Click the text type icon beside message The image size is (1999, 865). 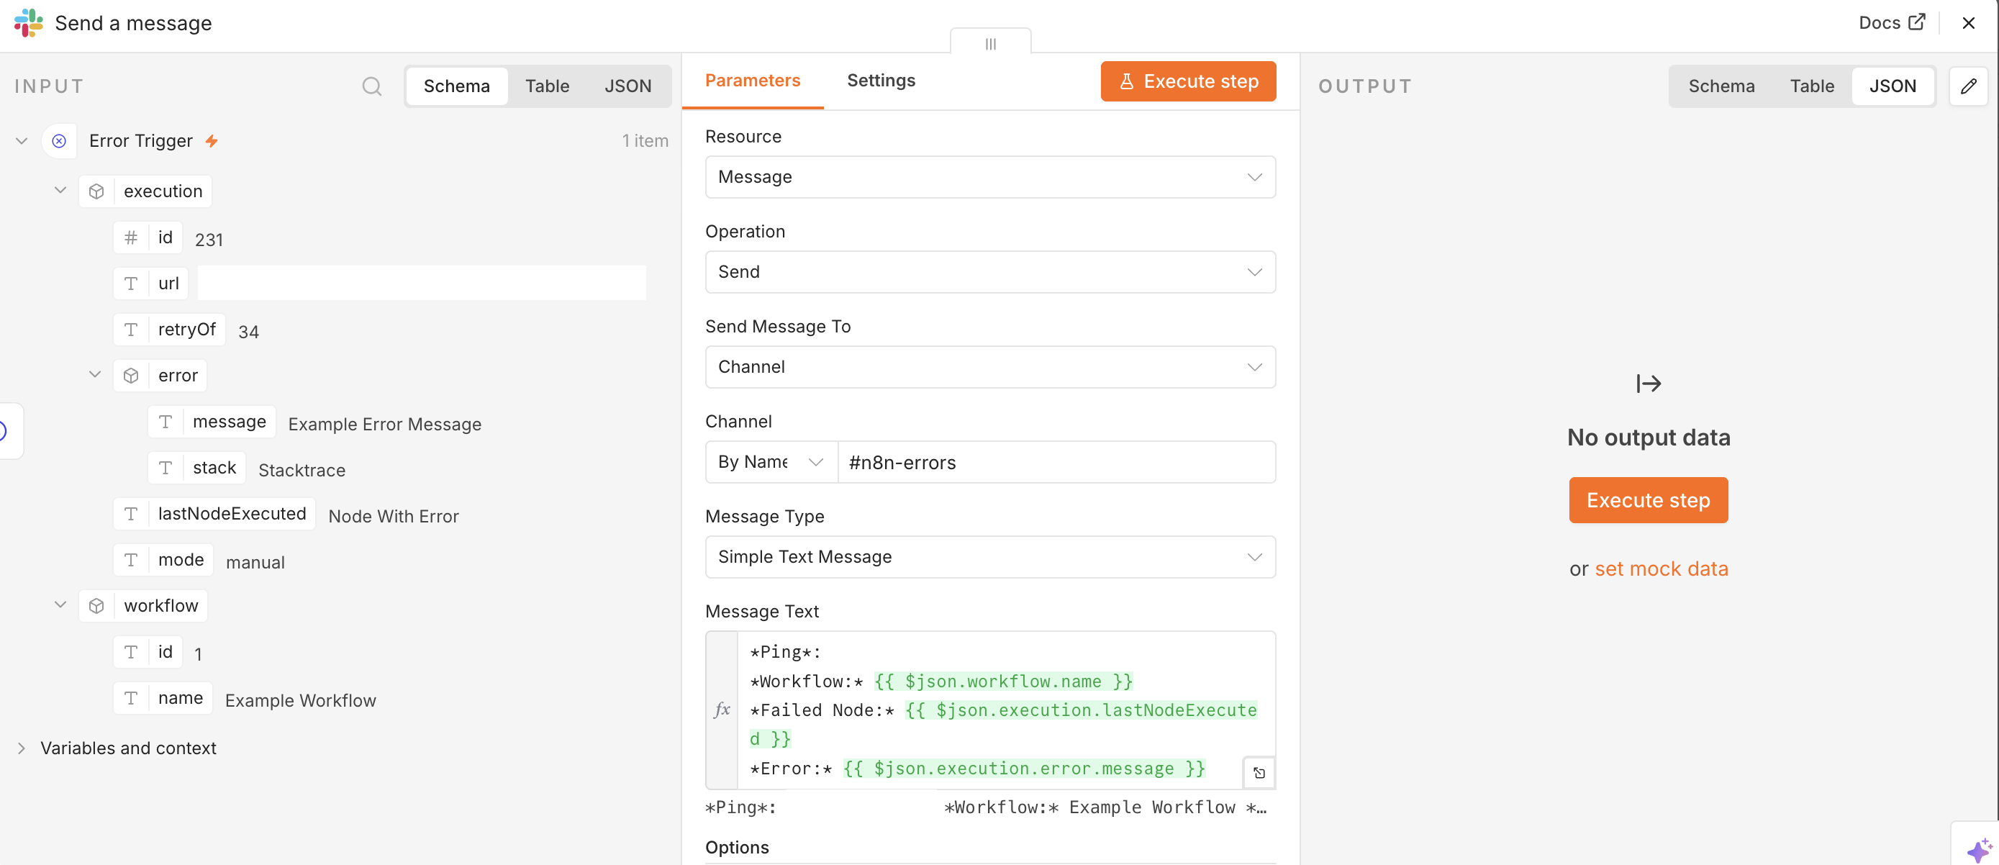pos(166,422)
